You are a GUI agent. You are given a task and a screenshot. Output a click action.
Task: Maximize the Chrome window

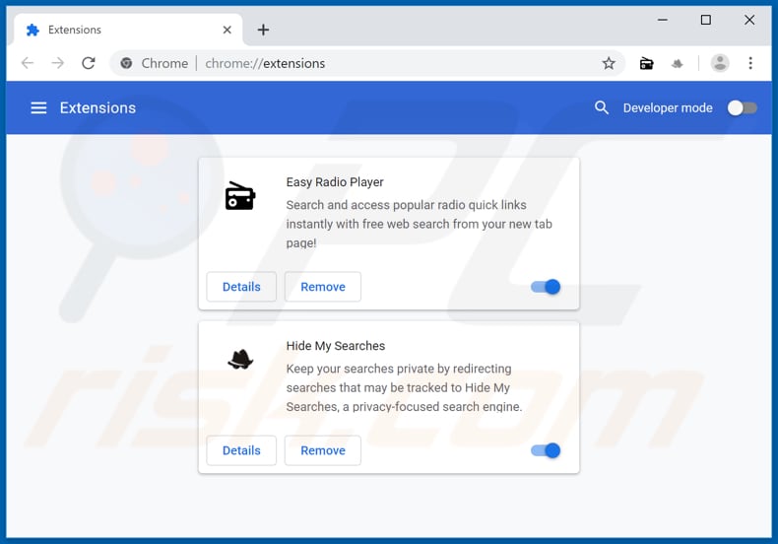pyautogui.click(x=705, y=20)
